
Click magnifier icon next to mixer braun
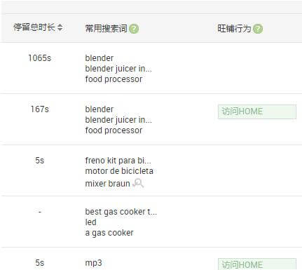pyautogui.click(x=138, y=183)
